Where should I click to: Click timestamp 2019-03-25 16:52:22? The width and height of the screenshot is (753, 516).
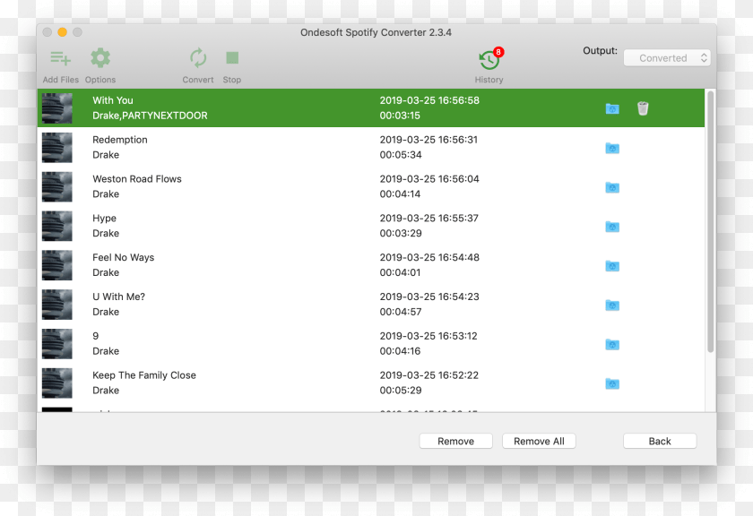click(x=428, y=375)
